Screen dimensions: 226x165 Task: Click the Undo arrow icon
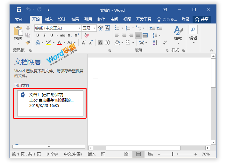(28, 10)
